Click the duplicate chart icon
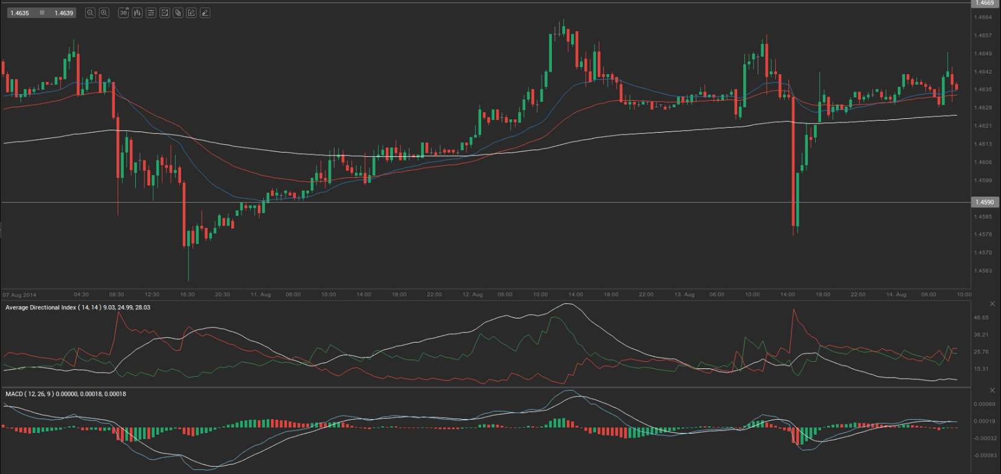The width and height of the screenshot is (1001, 474). [178, 13]
